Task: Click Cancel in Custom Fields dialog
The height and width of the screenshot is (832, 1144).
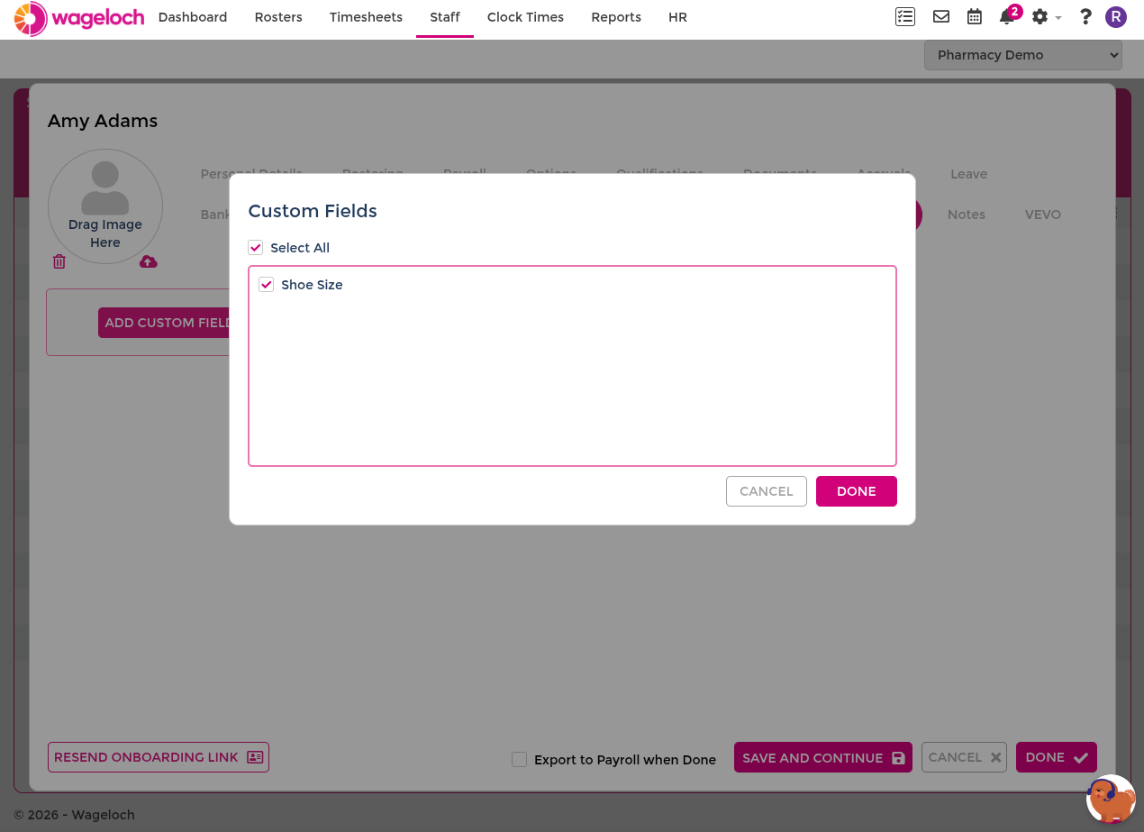Action: pyautogui.click(x=767, y=491)
